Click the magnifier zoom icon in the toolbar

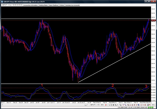pos(128,105)
